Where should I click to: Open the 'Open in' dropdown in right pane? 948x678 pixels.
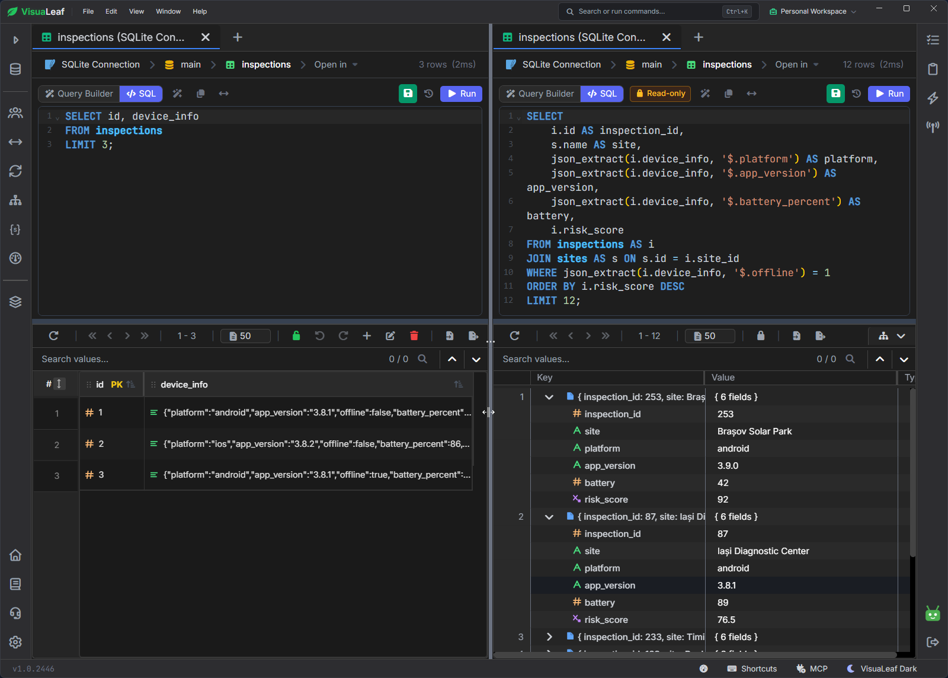797,65
